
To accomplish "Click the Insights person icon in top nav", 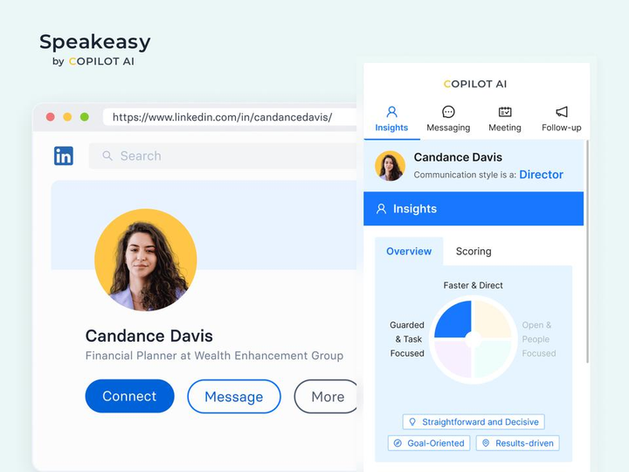I will [391, 112].
